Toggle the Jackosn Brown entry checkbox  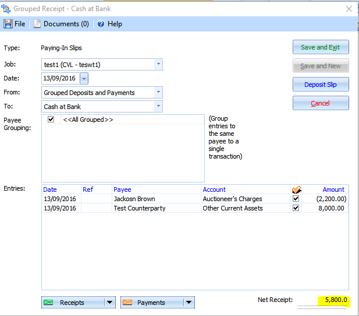pyautogui.click(x=296, y=199)
